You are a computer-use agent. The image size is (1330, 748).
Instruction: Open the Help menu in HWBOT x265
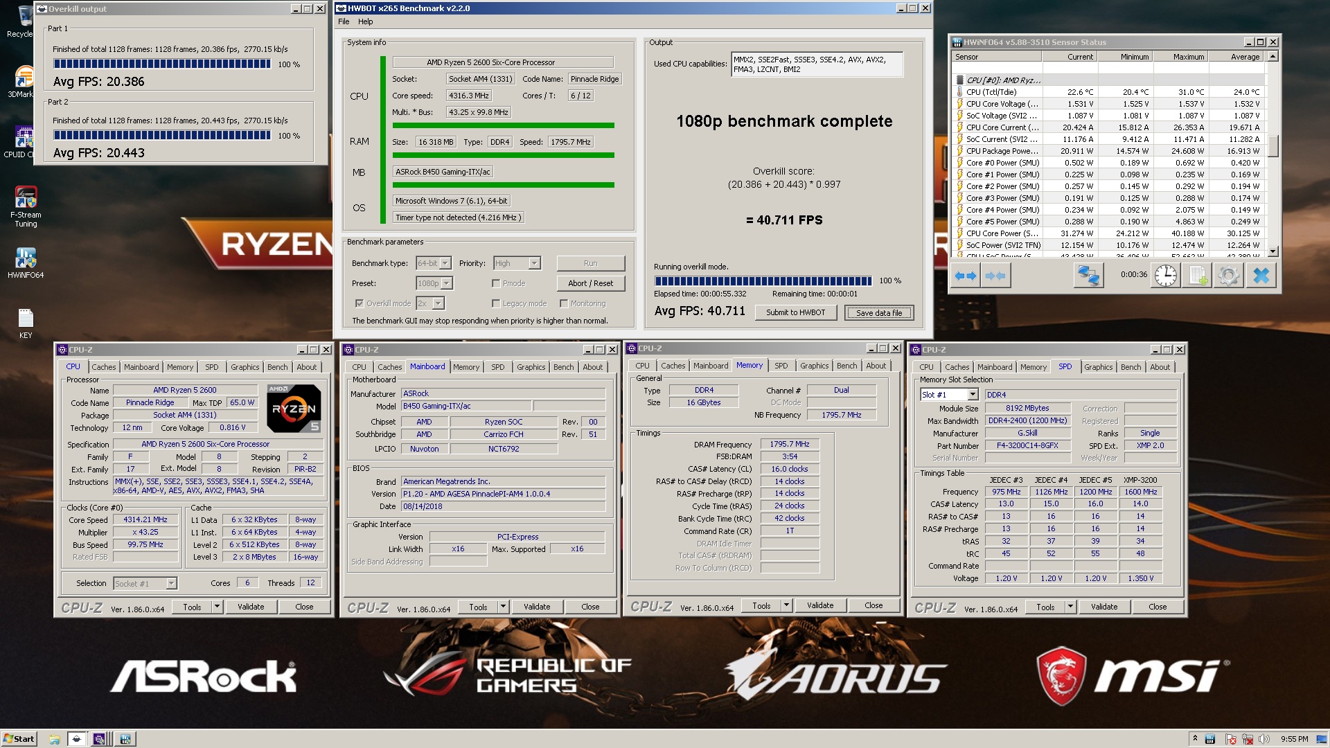coord(366,21)
